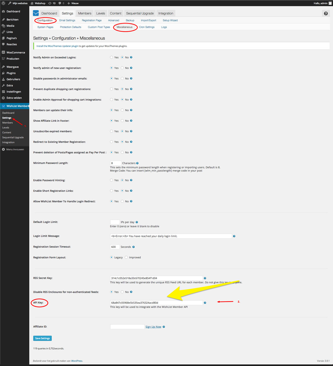
Task: Click the Minimum Password Length field
Action: point(115,163)
